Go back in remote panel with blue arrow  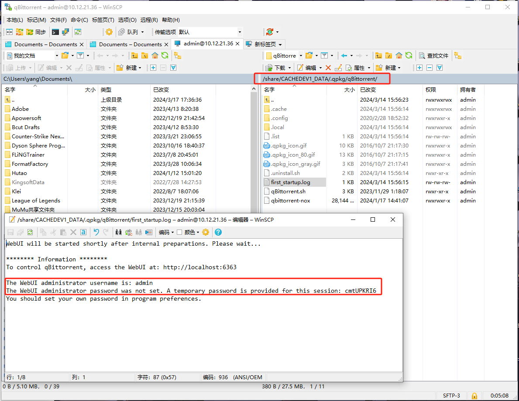coord(344,55)
